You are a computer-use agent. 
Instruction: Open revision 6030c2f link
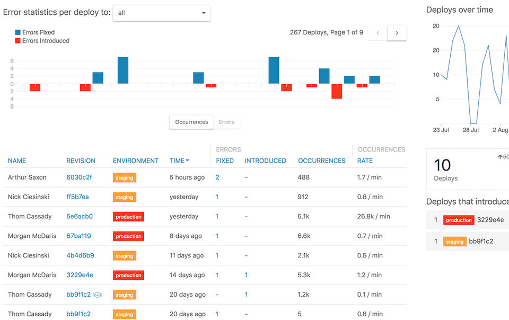click(79, 177)
